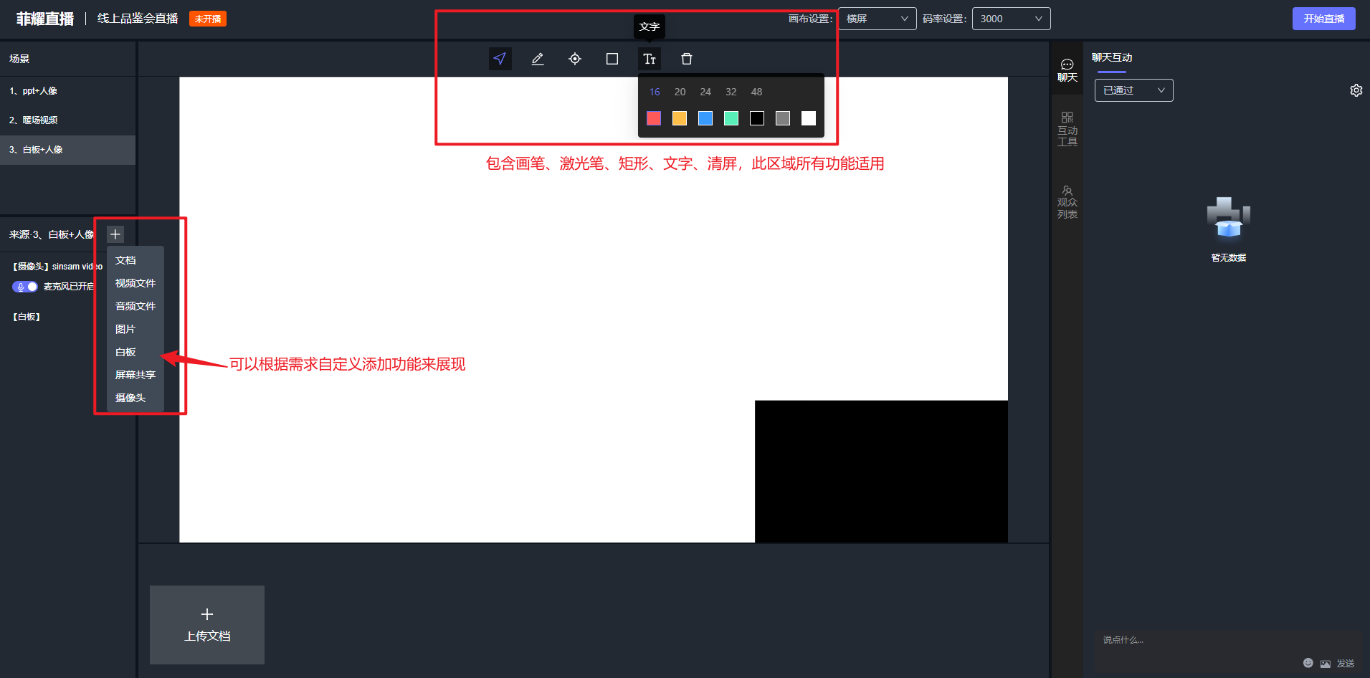1370x678 pixels.
Task: Open the chat settings gear icon
Action: tap(1356, 90)
